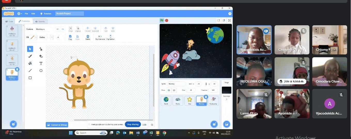This screenshot has height=139, width=351.
Task: Select costume thumbnail monkey-c
Action: (x=12, y=60)
